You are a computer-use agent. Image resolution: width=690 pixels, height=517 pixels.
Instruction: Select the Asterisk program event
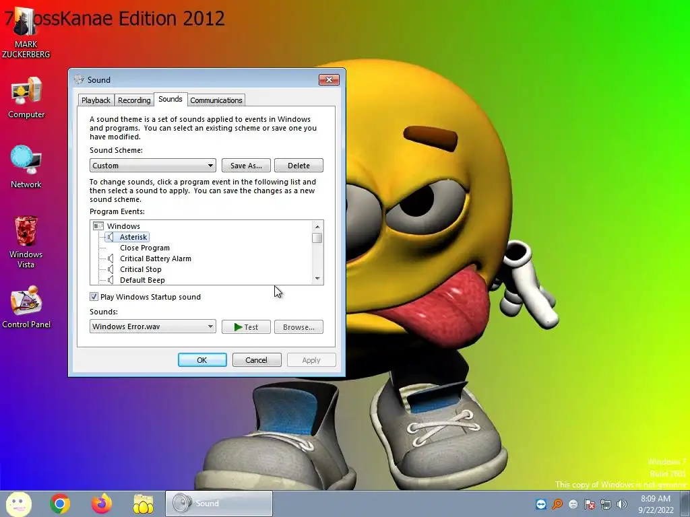(x=133, y=237)
